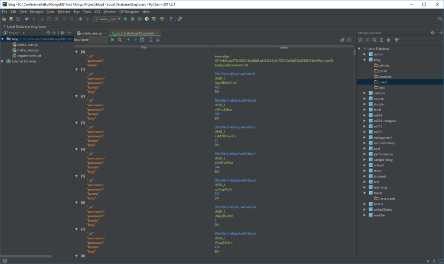Click the concurrency diagram run icon
444x264 pixels.
147,19
